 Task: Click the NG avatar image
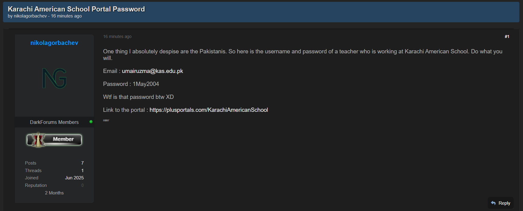(x=54, y=78)
